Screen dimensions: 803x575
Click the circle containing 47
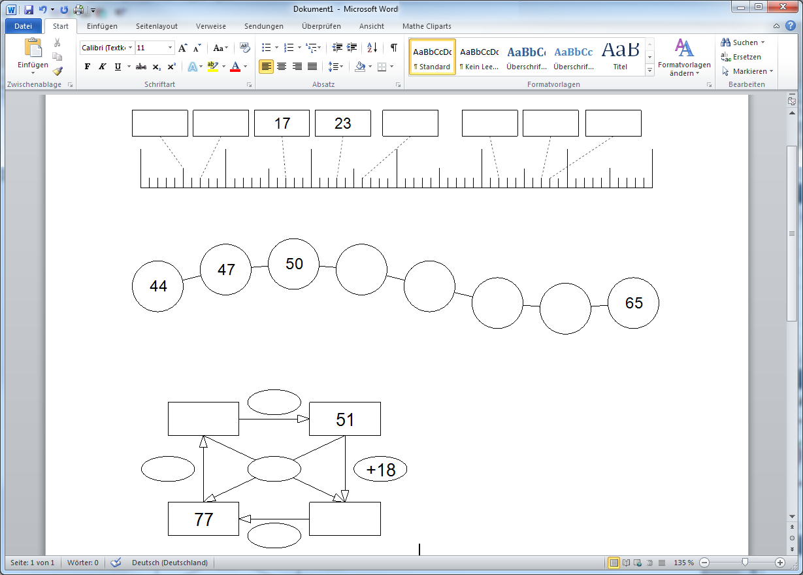coord(225,270)
